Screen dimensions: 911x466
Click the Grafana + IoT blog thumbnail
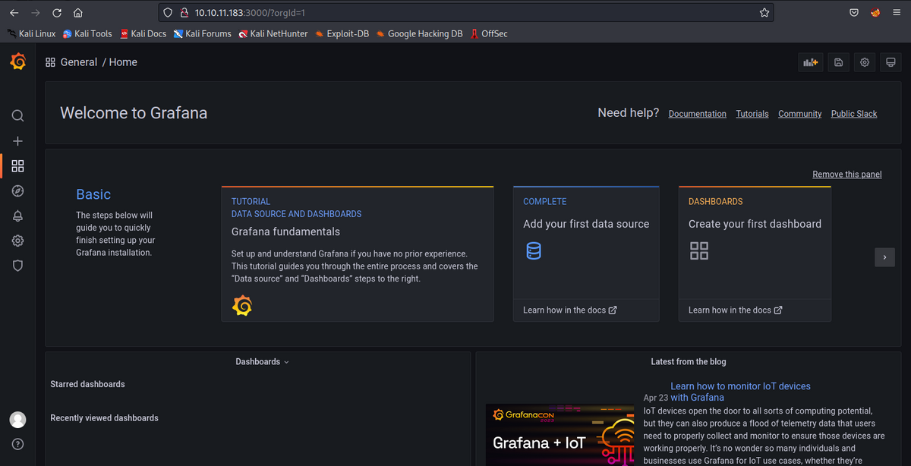click(x=560, y=435)
